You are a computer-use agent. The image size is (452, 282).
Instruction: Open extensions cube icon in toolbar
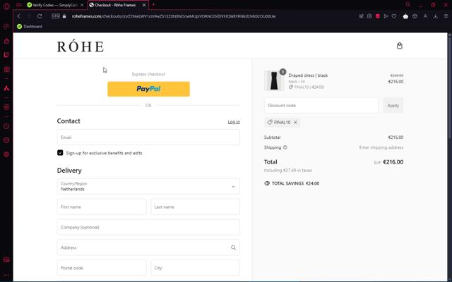(x=415, y=16)
